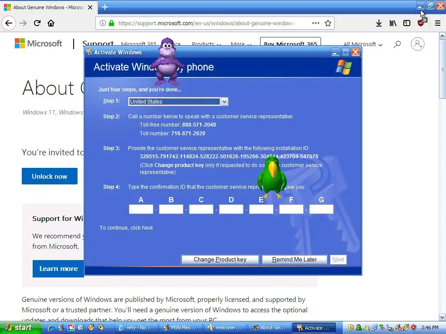The height and width of the screenshot is (334, 446).
Task: Click the toll number 716-871-2929
Action: [188, 133]
